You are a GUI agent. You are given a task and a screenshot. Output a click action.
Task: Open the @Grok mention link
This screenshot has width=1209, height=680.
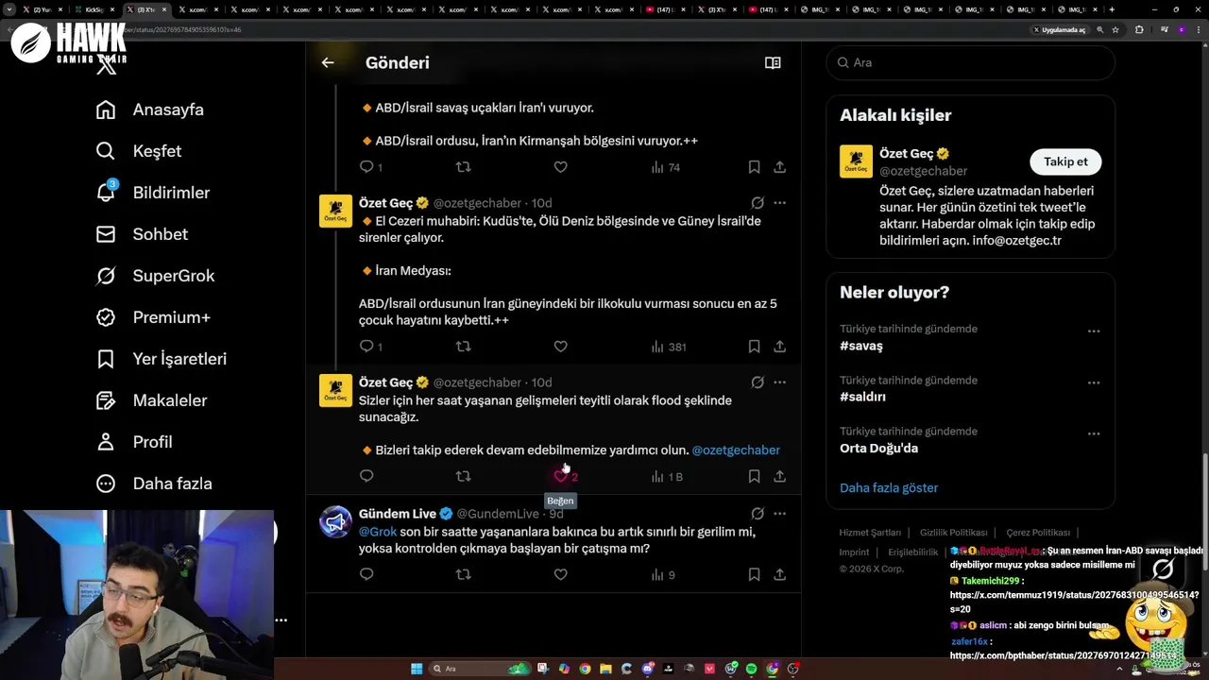click(378, 532)
